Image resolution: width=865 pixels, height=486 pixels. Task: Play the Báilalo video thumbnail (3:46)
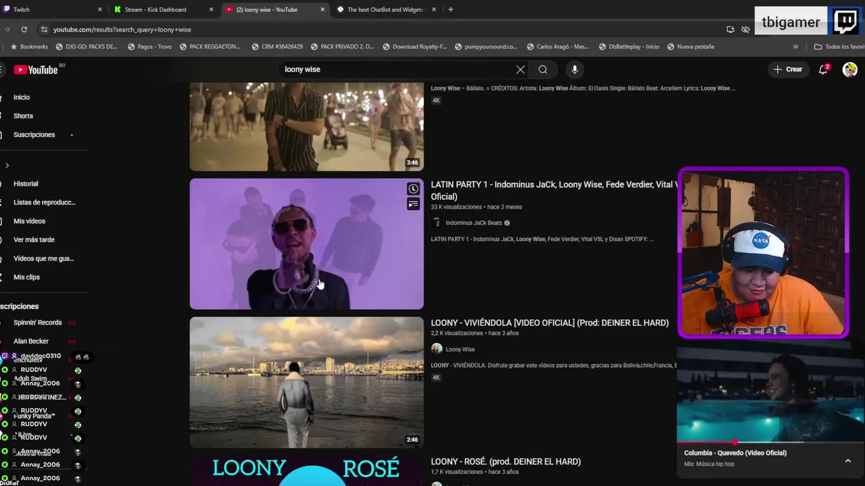click(307, 126)
